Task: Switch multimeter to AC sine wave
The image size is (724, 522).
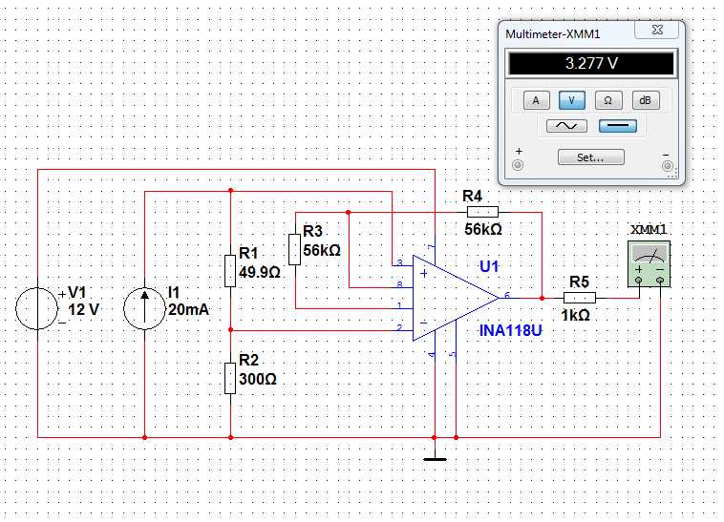Action: pyautogui.click(x=566, y=126)
